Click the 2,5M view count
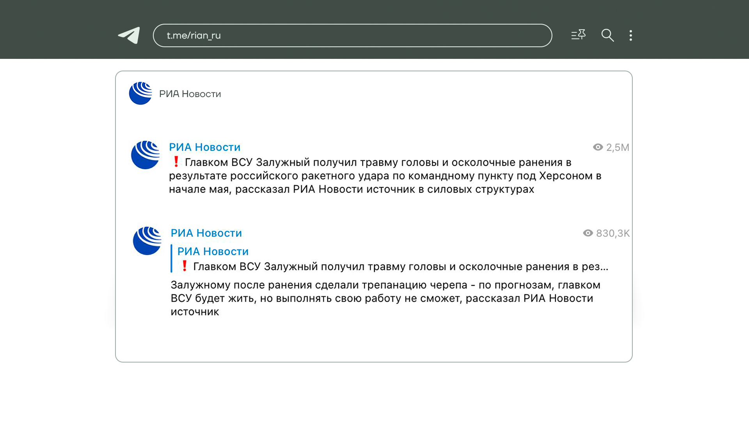 [x=618, y=147]
